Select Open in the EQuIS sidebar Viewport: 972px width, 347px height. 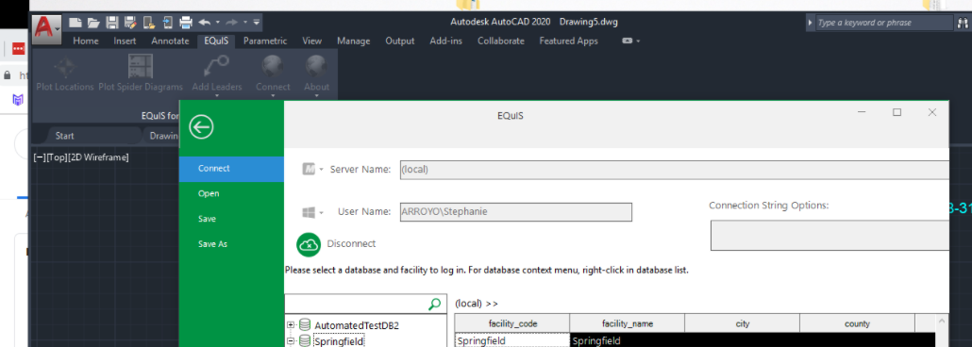pos(231,194)
